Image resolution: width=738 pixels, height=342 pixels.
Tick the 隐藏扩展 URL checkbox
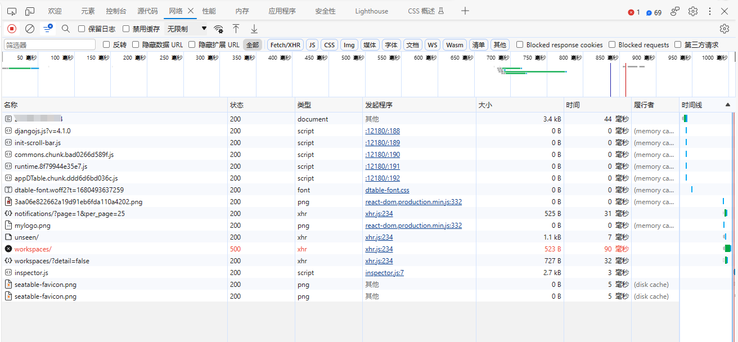(x=192, y=45)
